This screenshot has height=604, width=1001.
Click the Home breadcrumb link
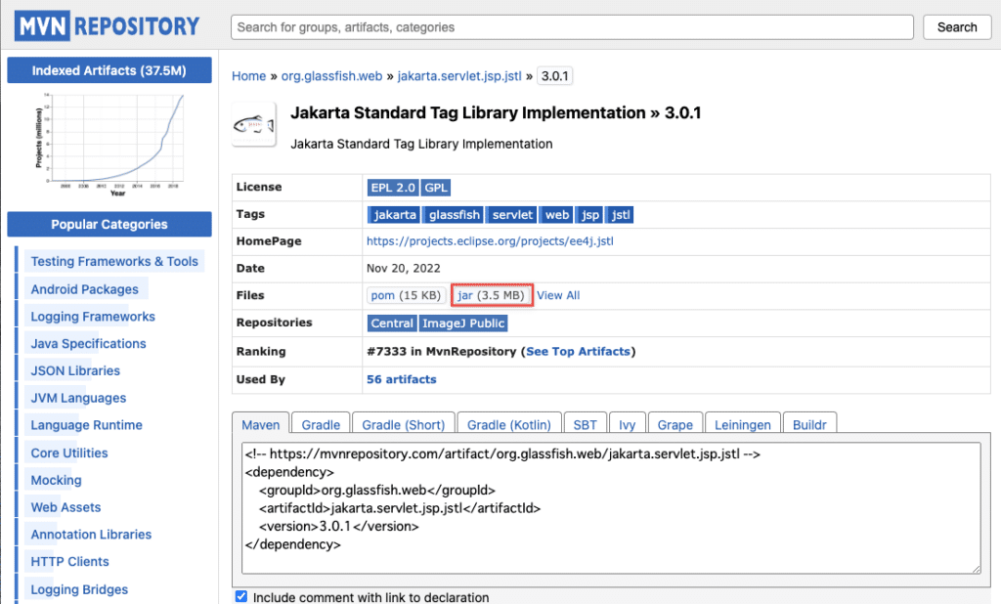click(248, 75)
